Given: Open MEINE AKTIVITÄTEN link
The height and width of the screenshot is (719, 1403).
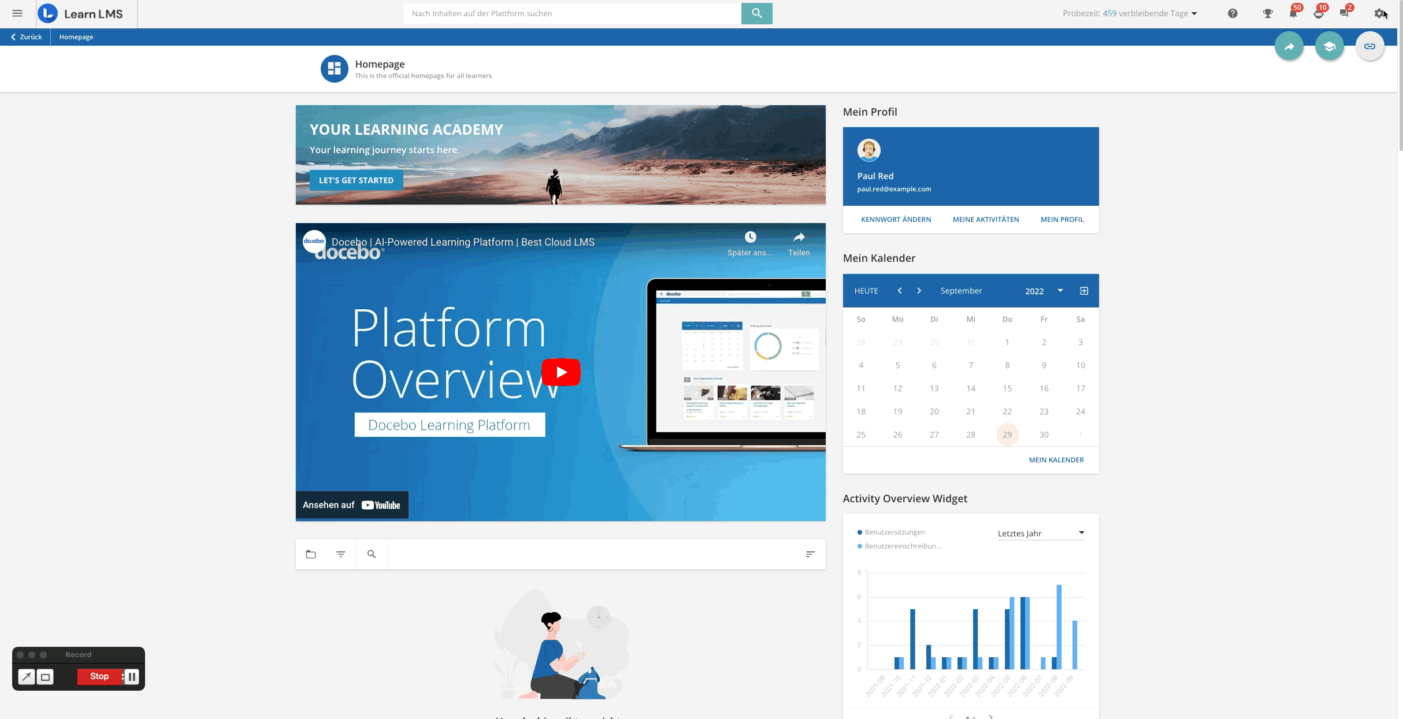Looking at the screenshot, I should [986, 220].
